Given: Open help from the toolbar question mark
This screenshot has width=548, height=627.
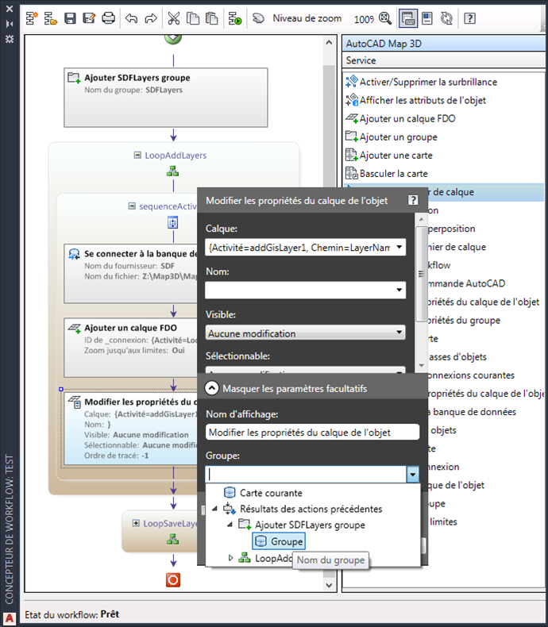Looking at the screenshot, I should (469, 18).
